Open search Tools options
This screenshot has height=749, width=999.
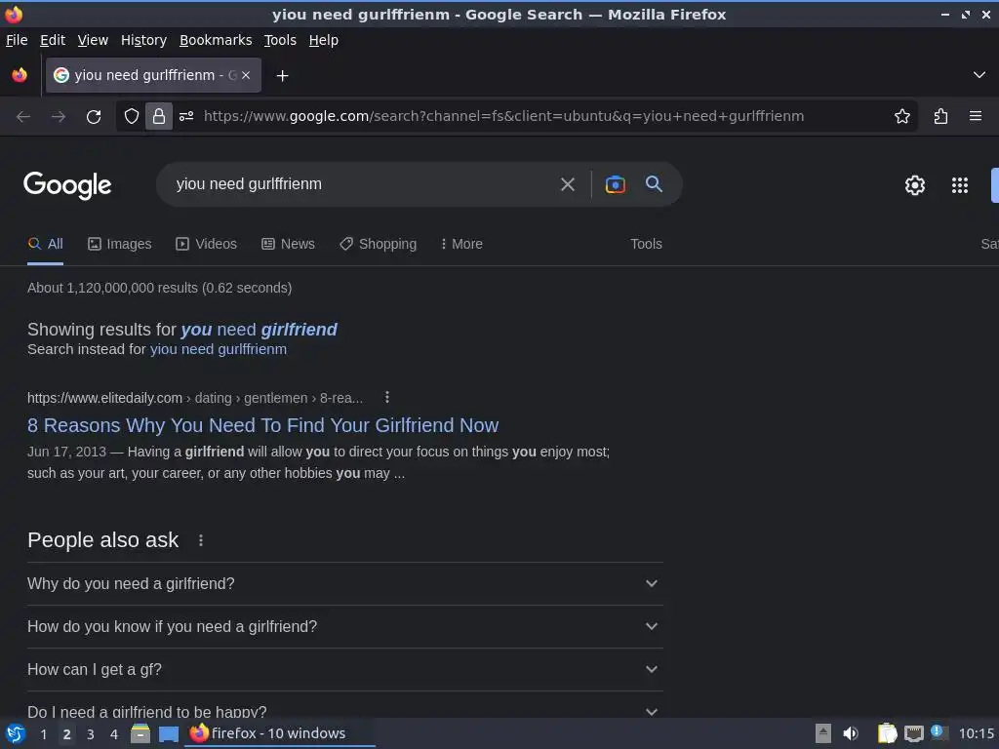pyautogui.click(x=646, y=244)
